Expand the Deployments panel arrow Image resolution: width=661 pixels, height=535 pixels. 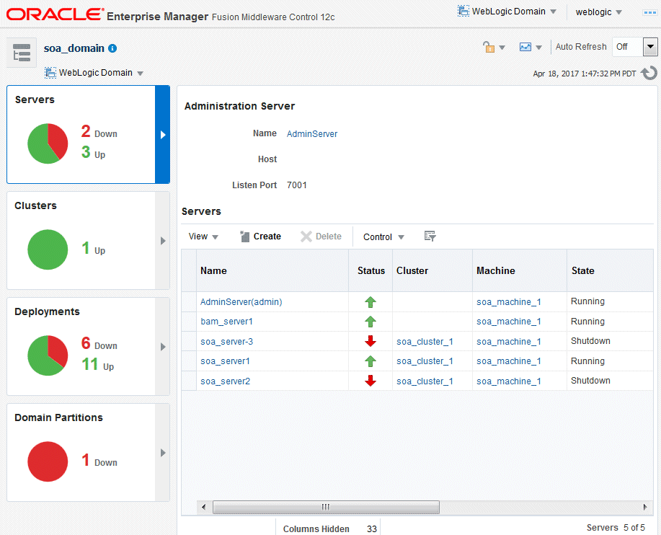163,347
